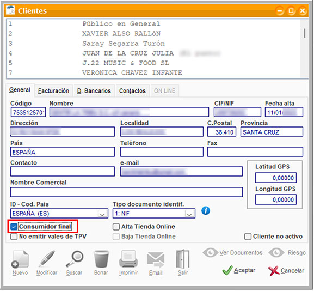Viewport: 314px width, 291px height.
Task: Click the green Aceptar checkmark
Action: (x=227, y=270)
